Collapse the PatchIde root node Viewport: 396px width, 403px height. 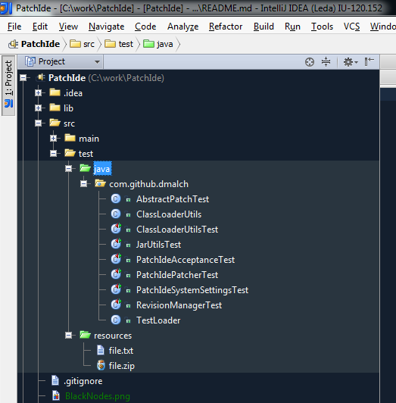coord(23,77)
